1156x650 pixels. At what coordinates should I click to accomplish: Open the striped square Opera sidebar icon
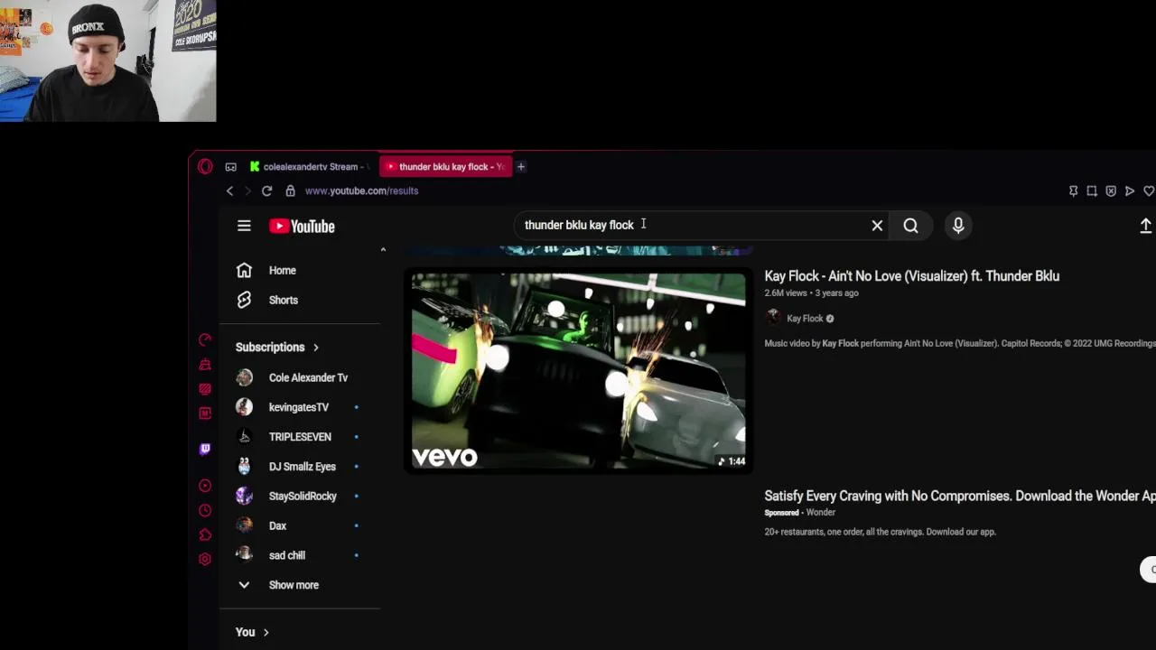205,388
